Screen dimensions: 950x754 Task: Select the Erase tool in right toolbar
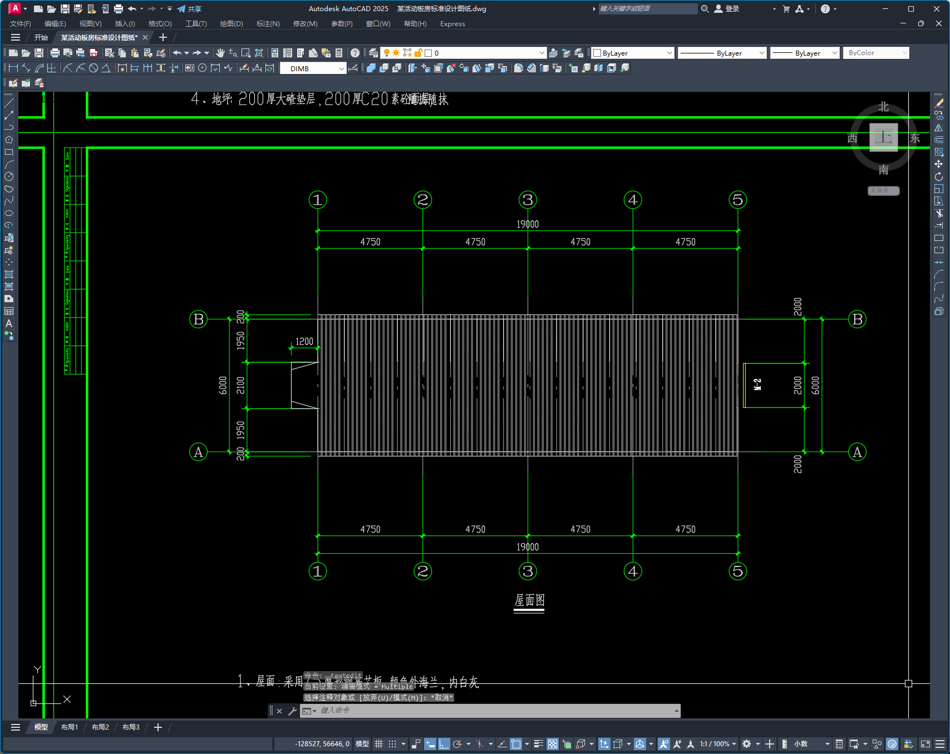click(939, 103)
